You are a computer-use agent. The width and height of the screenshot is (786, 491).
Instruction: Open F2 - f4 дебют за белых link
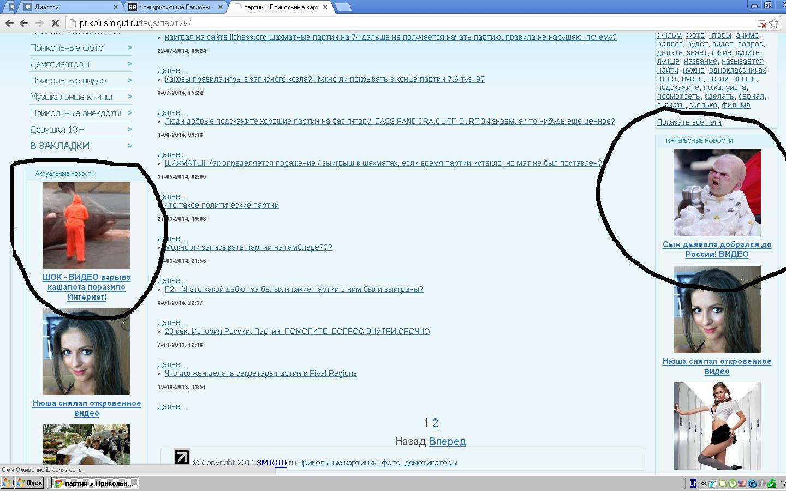coord(294,289)
